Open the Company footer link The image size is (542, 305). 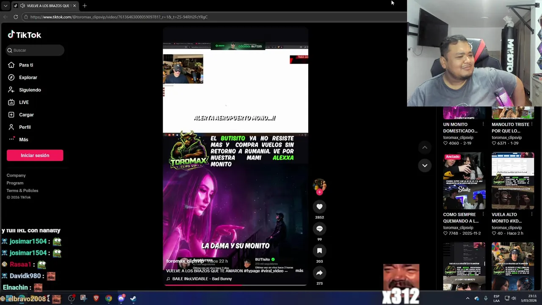16,175
